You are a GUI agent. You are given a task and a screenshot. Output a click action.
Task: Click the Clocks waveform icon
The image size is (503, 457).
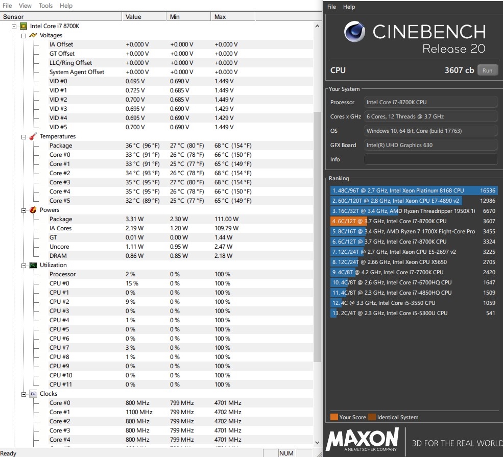(x=33, y=394)
